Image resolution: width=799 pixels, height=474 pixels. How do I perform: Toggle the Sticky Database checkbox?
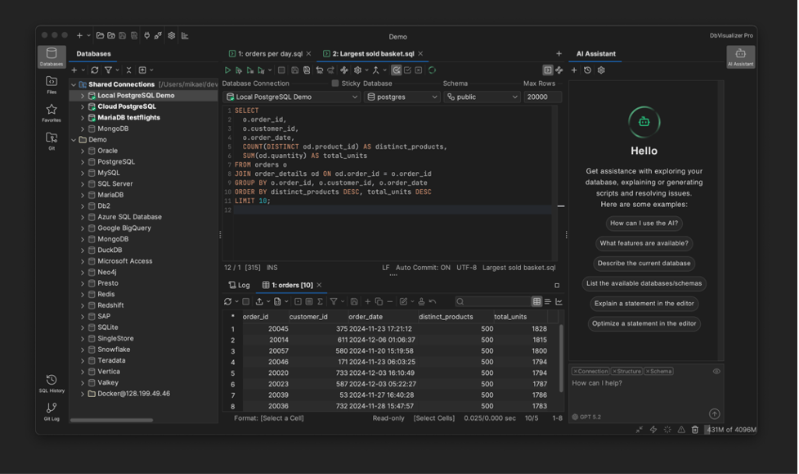pos(335,83)
